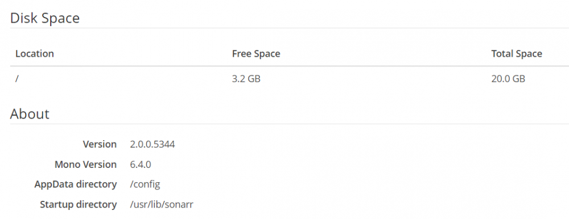The height and width of the screenshot is (219, 569).
Task: Click the Mono Version label
Action: [86, 165]
